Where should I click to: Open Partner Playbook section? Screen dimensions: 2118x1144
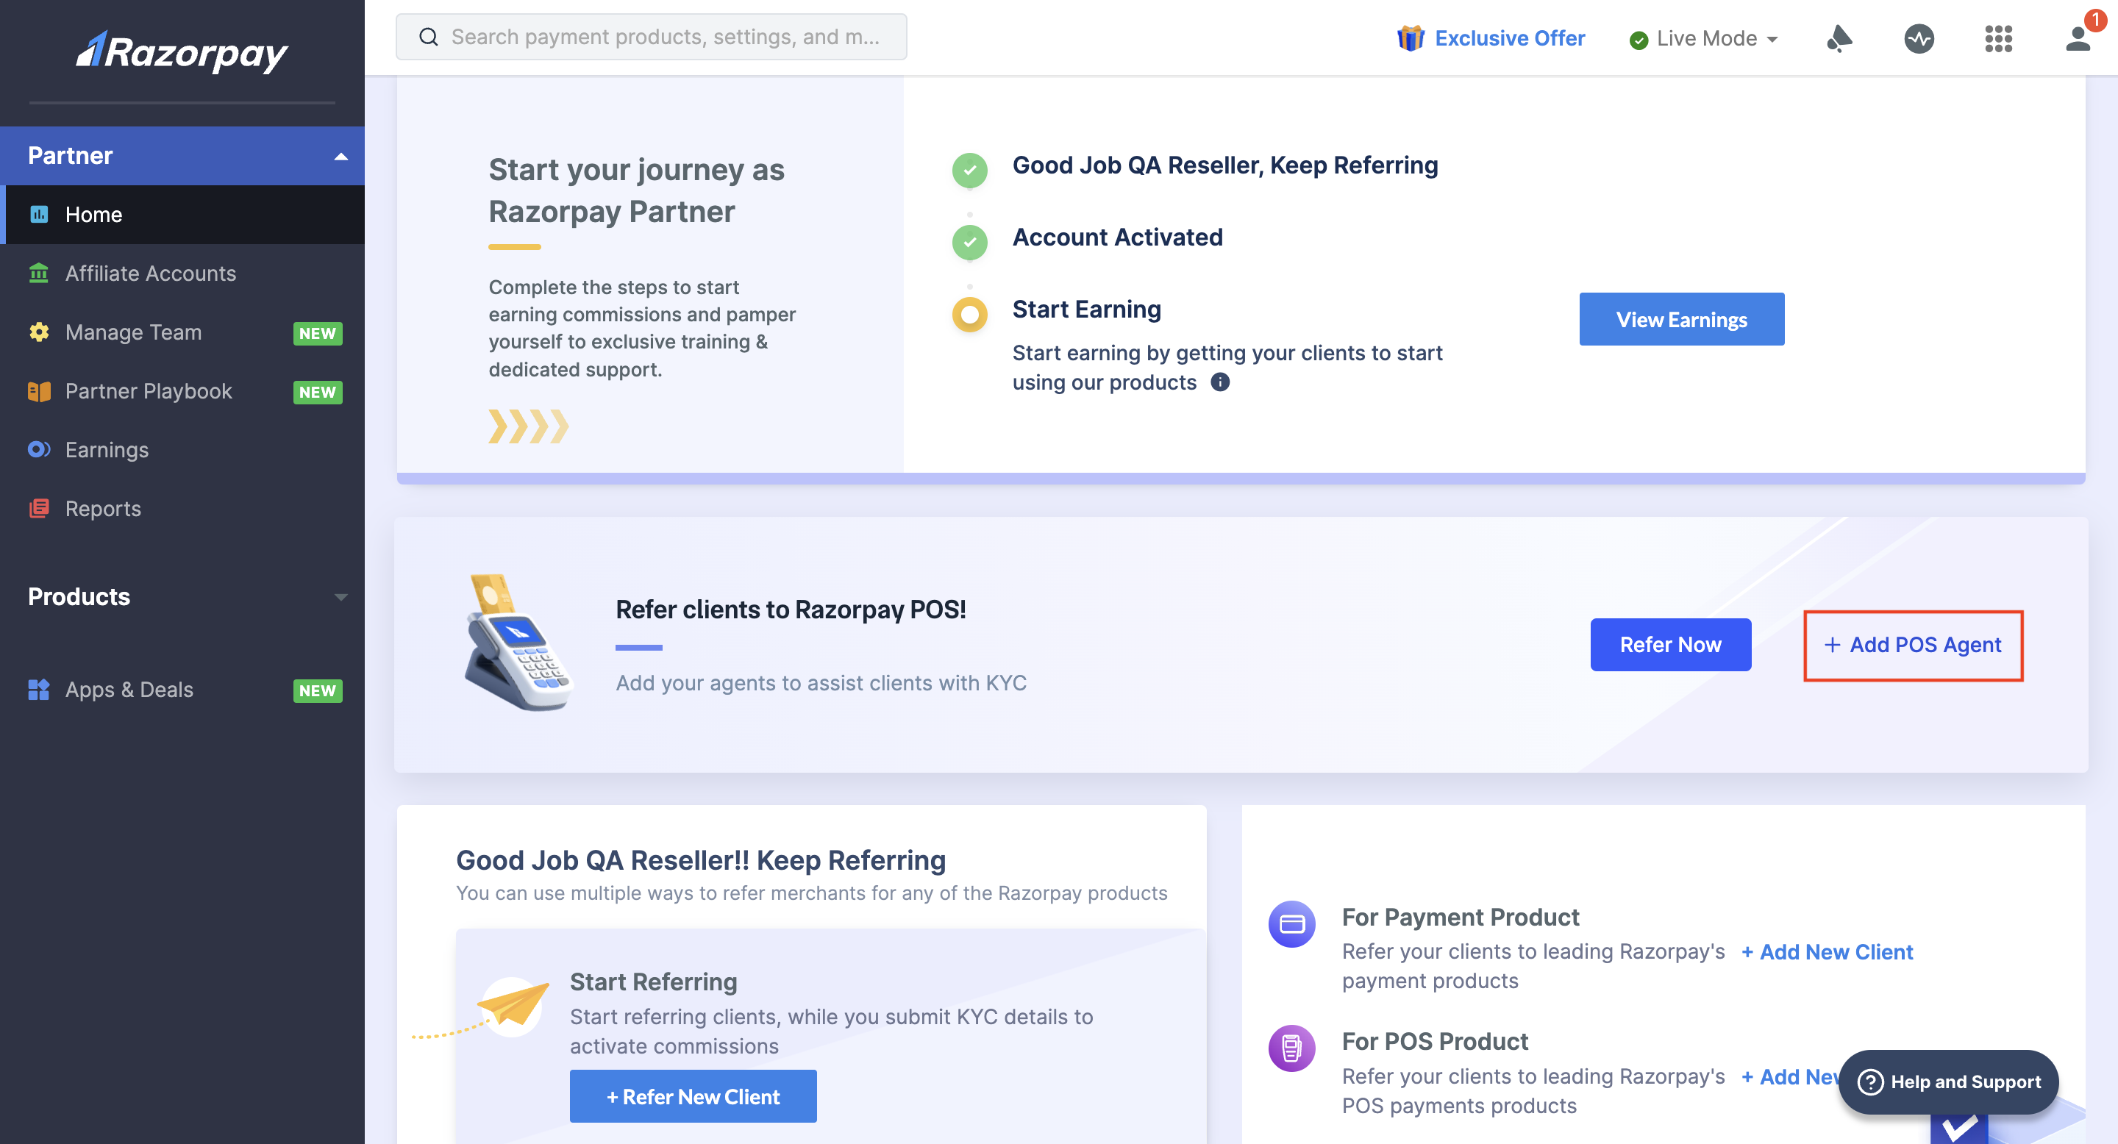(x=149, y=389)
